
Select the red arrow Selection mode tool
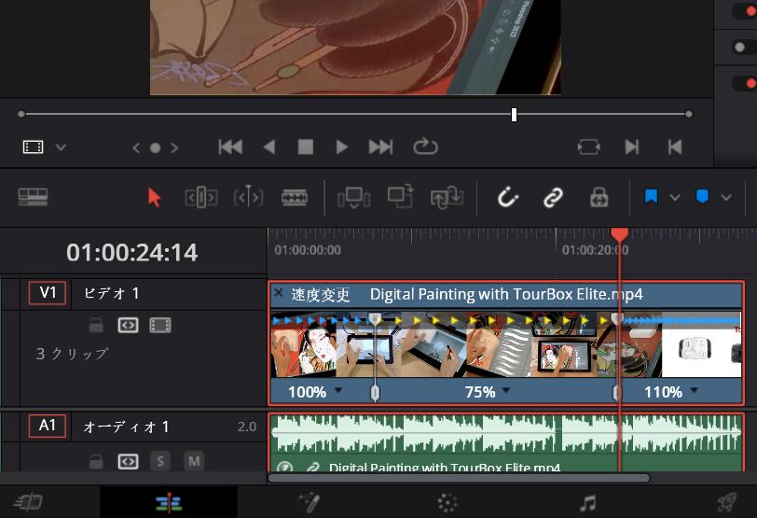154,197
